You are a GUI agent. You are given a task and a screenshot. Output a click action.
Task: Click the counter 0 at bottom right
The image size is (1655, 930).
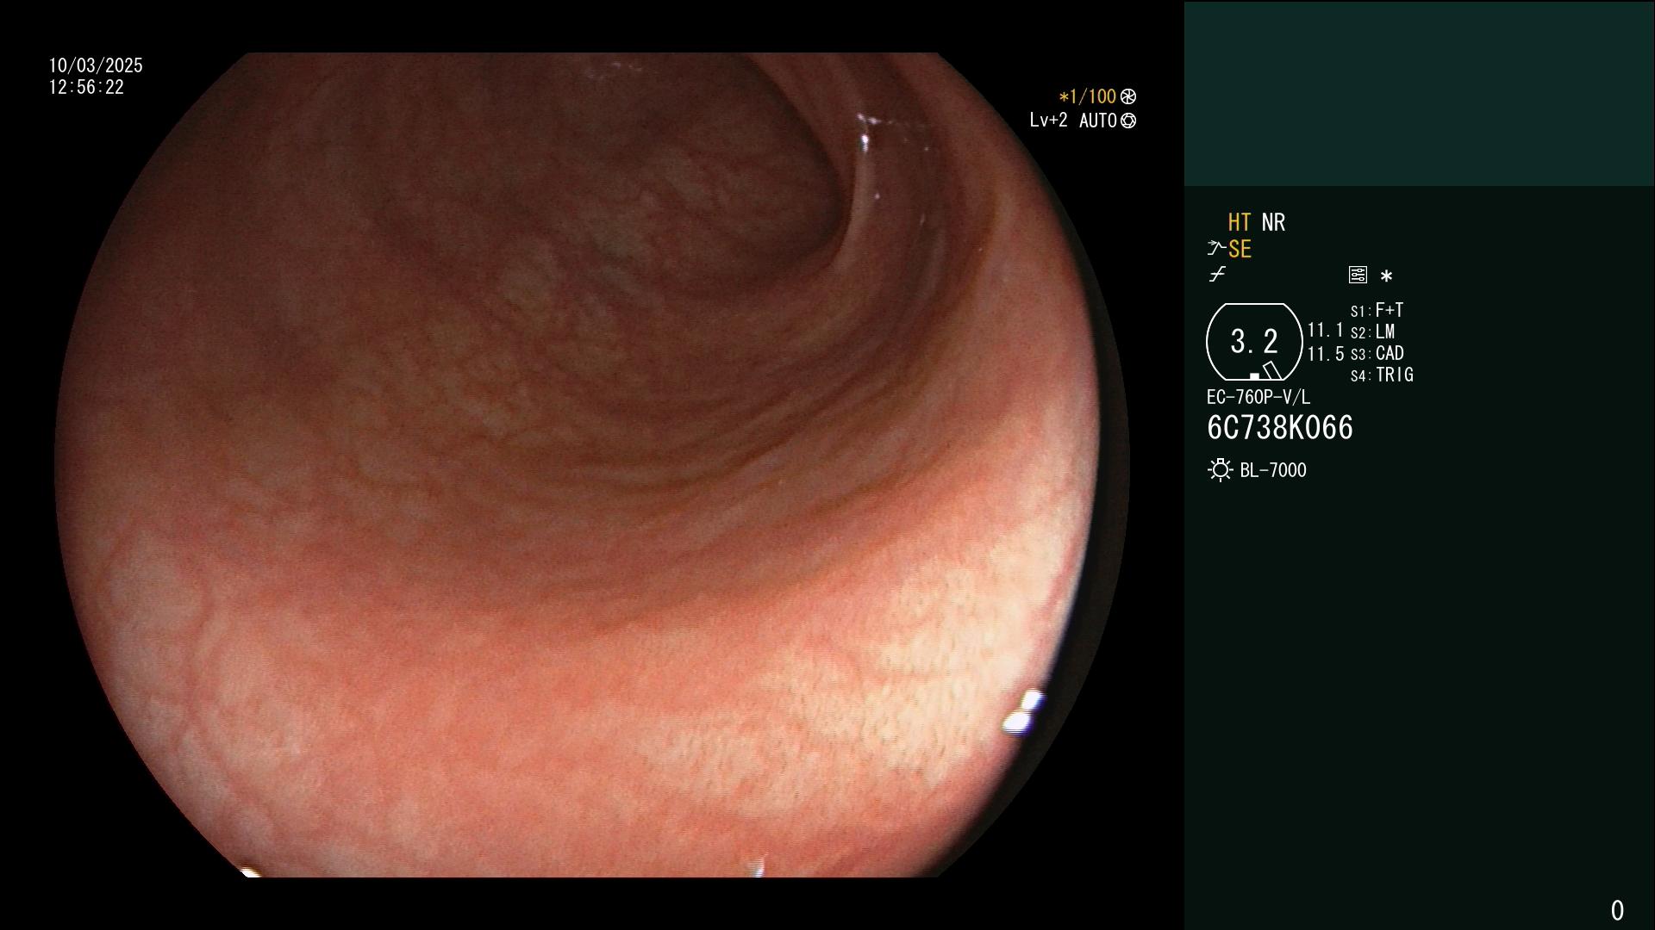(1617, 910)
